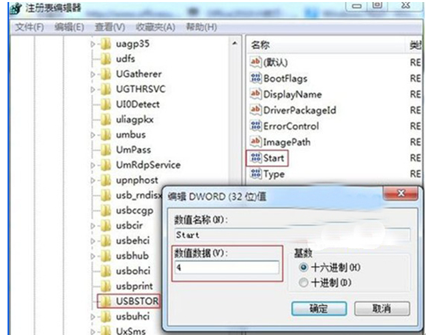Expand the uagp35 tree node
The height and width of the screenshot is (335, 426).
(93, 44)
